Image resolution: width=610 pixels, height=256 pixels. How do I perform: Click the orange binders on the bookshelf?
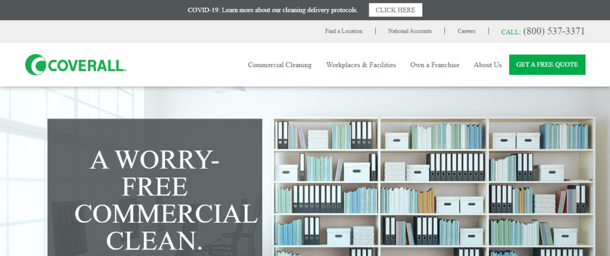click(425, 201)
